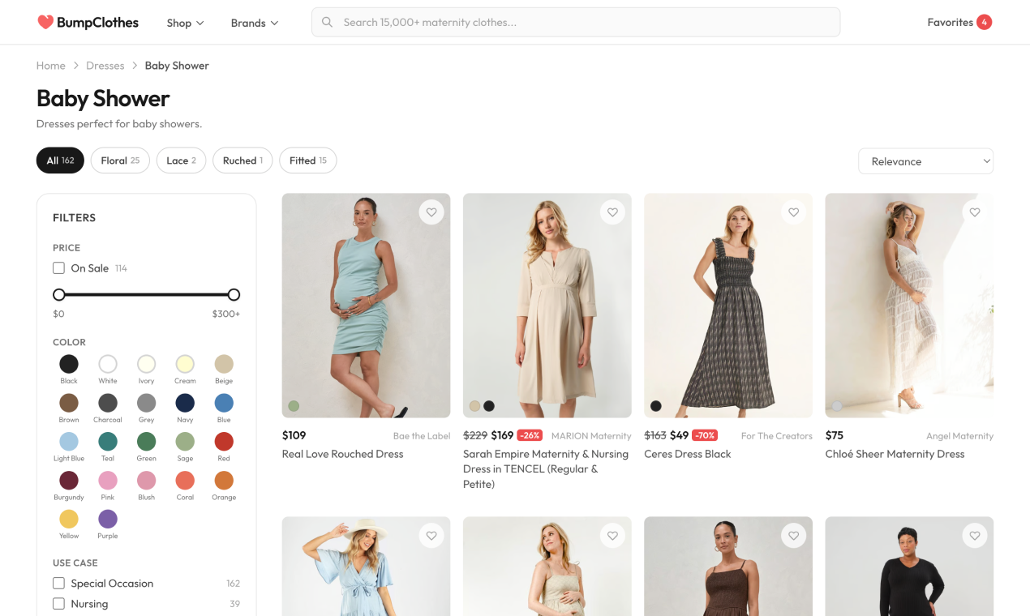The height and width of the screenshot is (616, 1030).
Task: Select the Fitted category pill
Action: [307, 160]
